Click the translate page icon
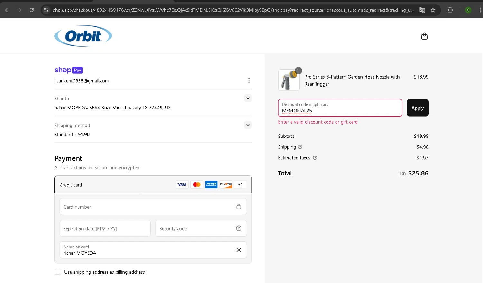The height and width of the screenshot is (283, 483). tap(422, 10)
